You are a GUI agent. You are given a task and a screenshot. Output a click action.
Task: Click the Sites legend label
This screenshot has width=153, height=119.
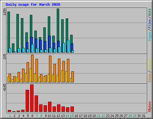(x=149, y=78)
